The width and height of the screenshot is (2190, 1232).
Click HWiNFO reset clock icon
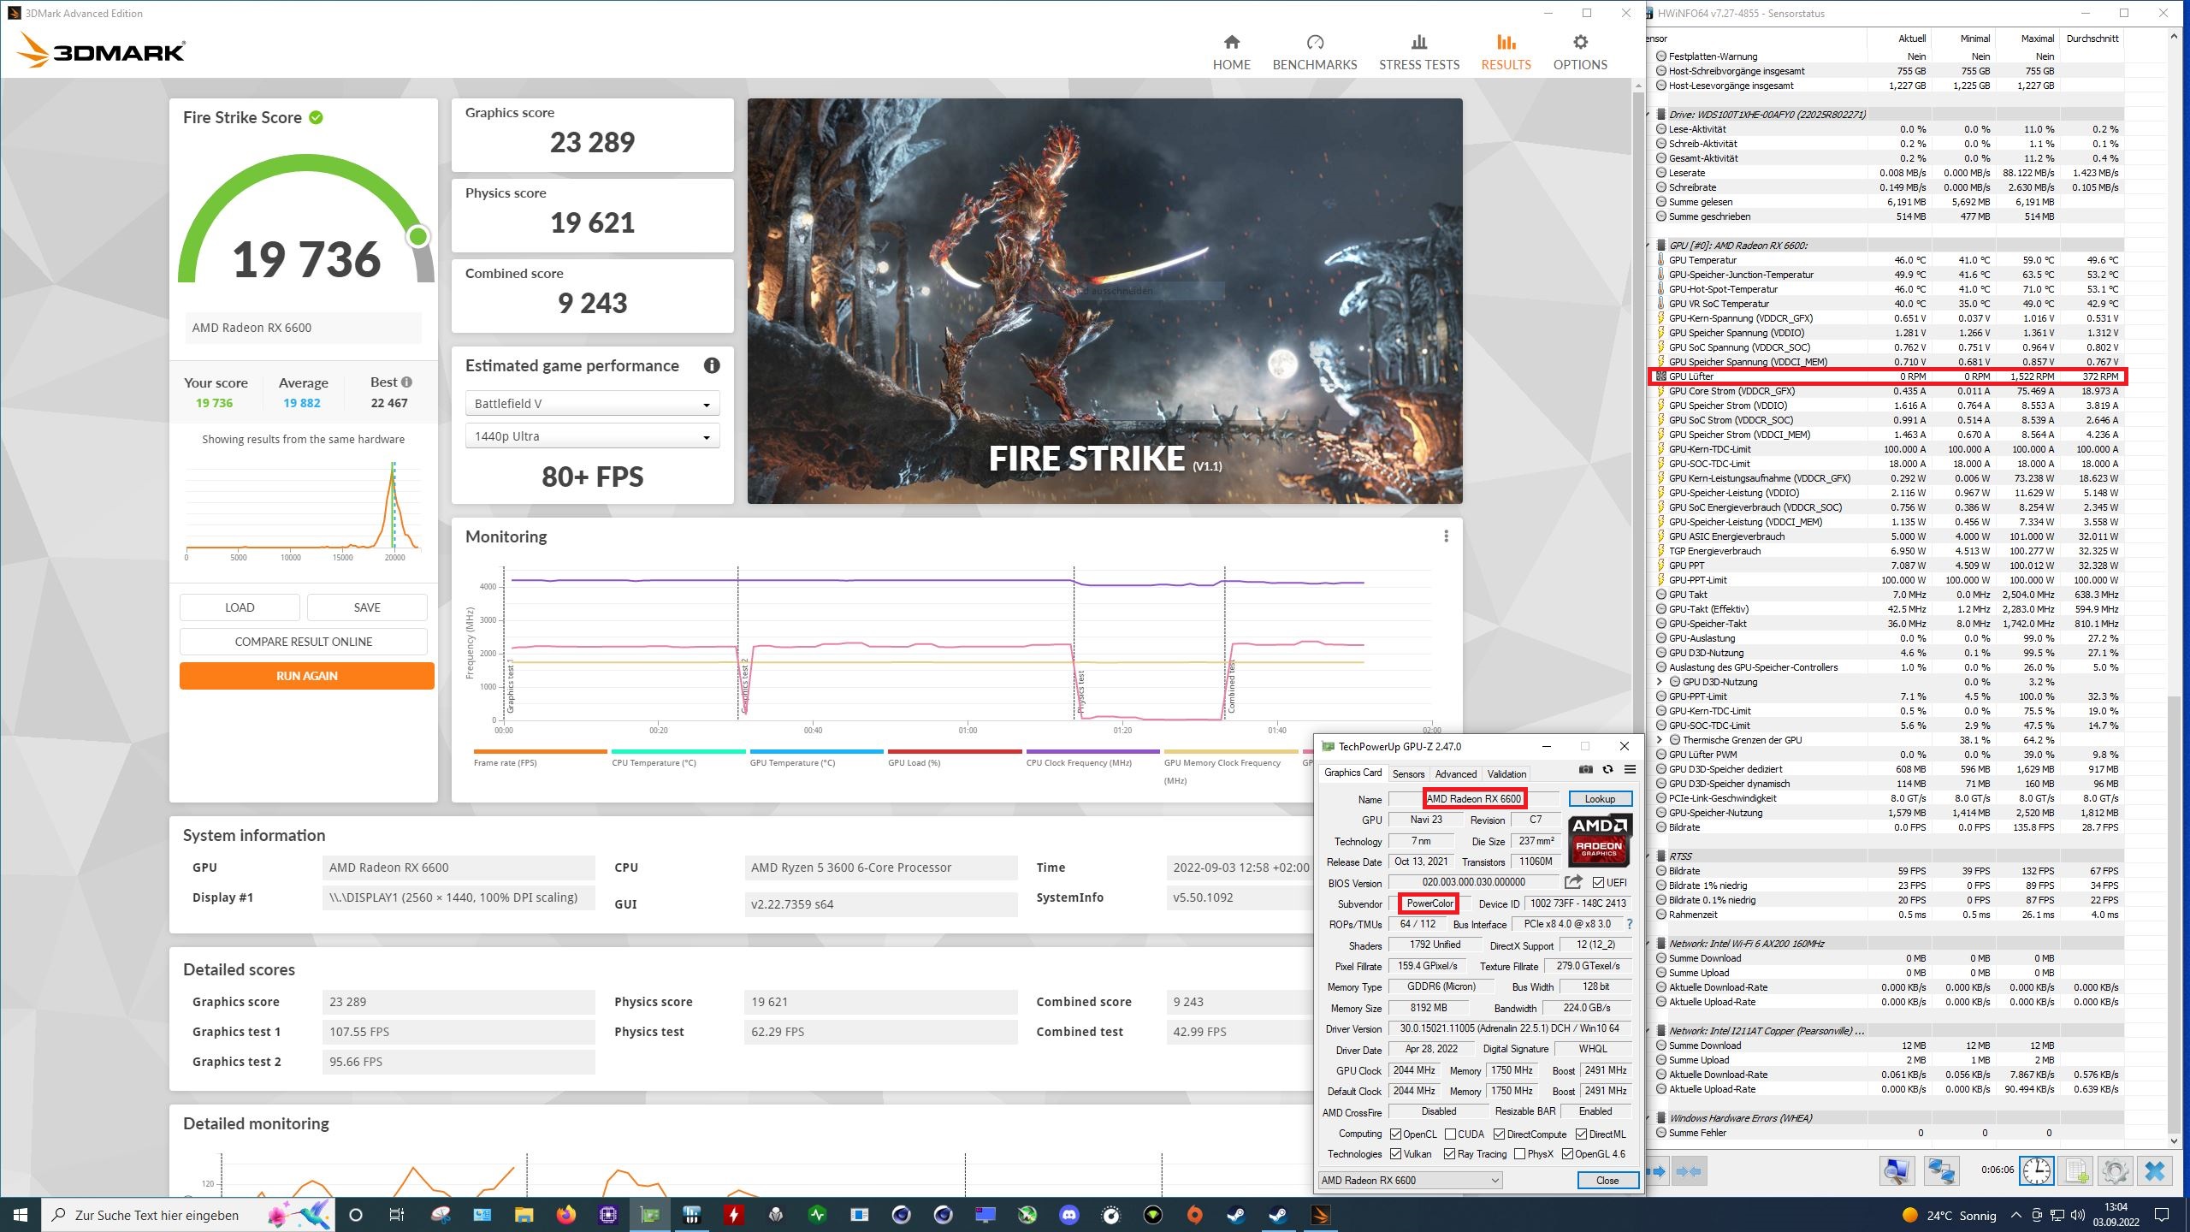(x=2036, y=1170)
